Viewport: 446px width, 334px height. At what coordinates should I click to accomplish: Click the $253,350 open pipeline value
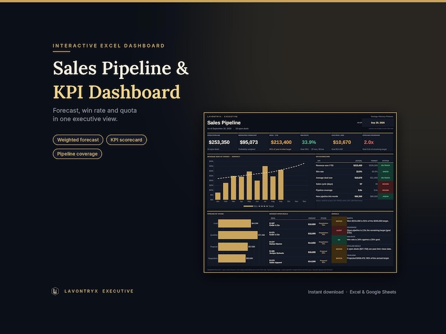point(219,142)
